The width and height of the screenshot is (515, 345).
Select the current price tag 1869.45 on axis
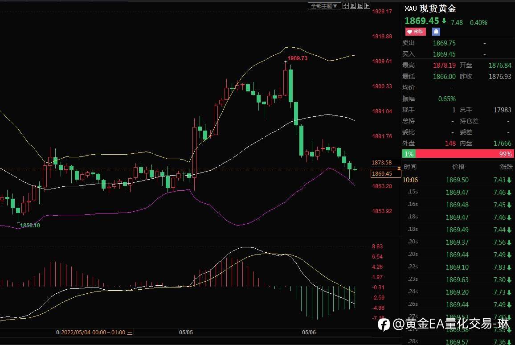click(386, 173)
